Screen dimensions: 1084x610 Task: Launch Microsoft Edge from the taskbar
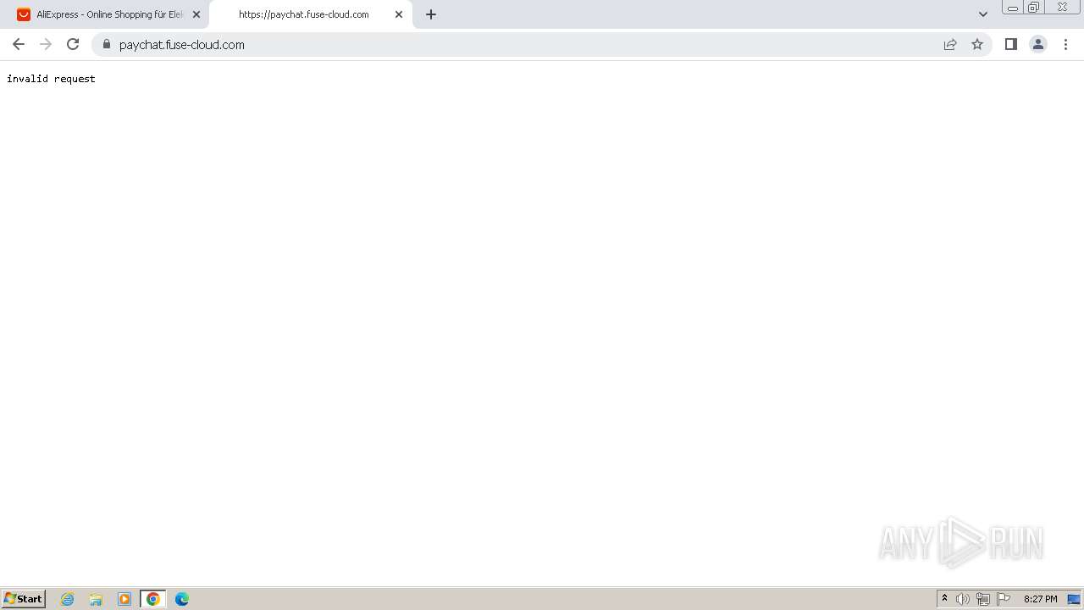pyautogui.click(x=182, y=599)
